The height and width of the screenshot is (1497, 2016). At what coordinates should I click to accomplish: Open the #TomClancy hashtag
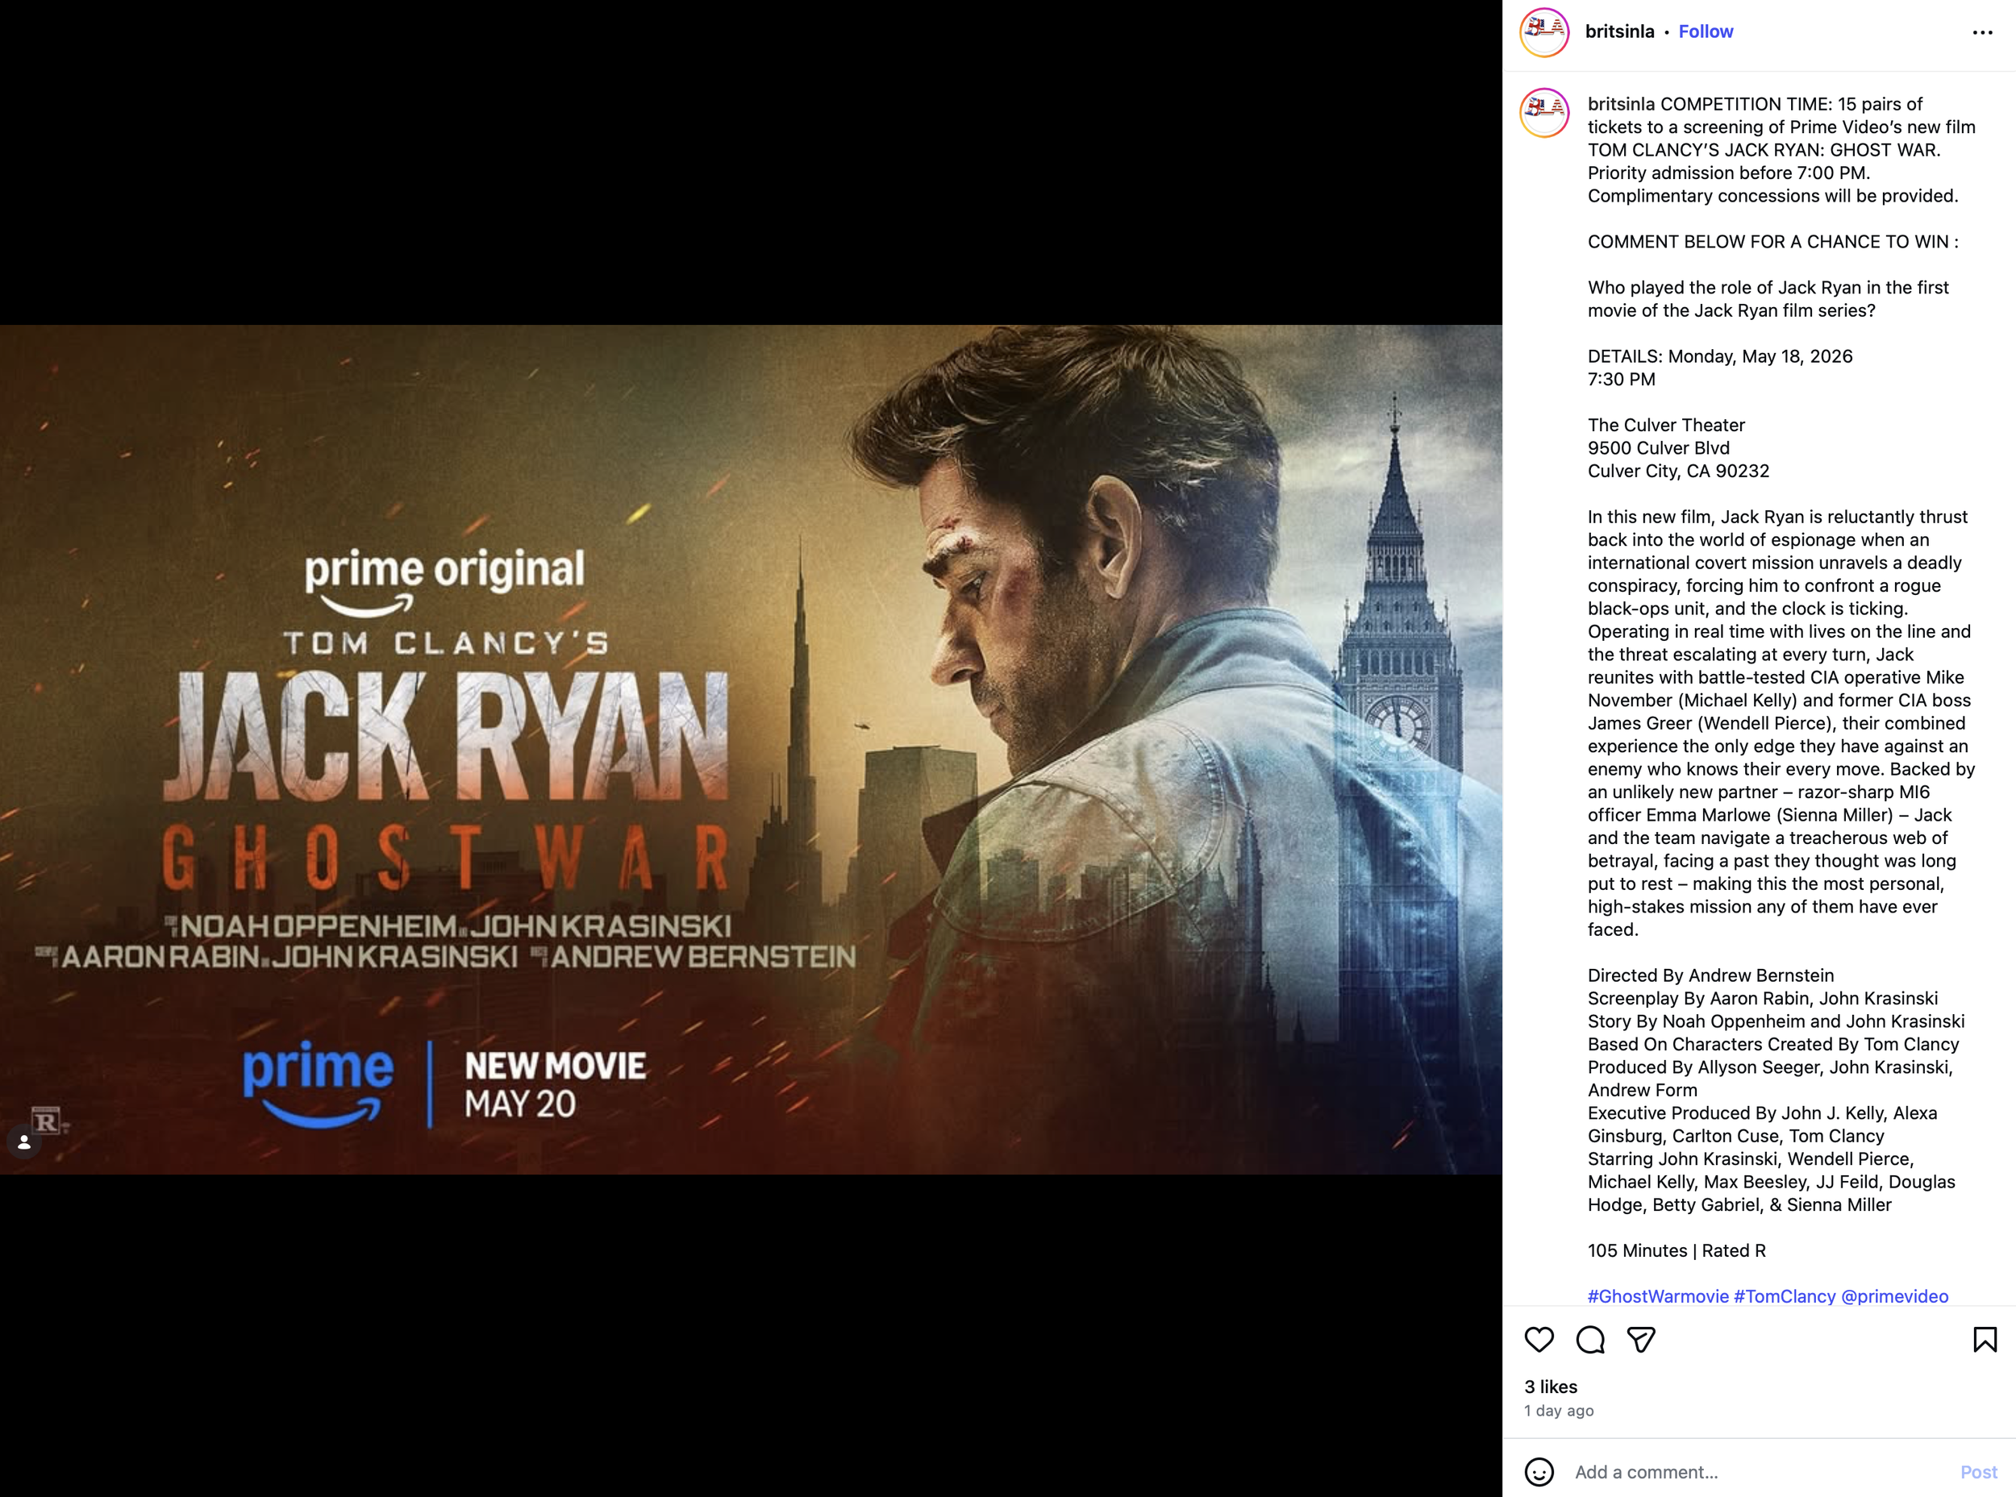tap(1784, 1295)
